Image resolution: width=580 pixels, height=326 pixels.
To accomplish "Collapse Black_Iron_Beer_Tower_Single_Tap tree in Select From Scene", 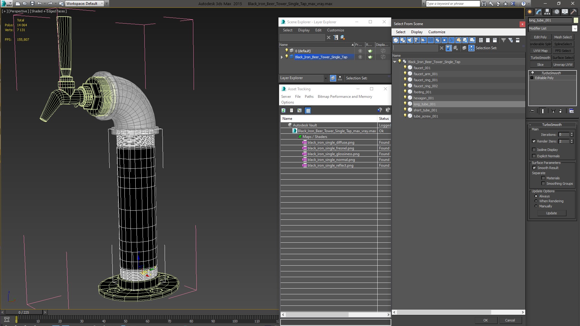I will coord(395,62).
